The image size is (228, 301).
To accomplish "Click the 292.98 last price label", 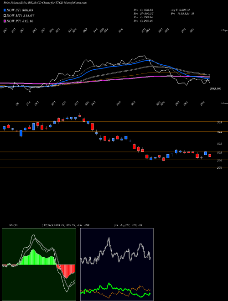I will 215,88.
